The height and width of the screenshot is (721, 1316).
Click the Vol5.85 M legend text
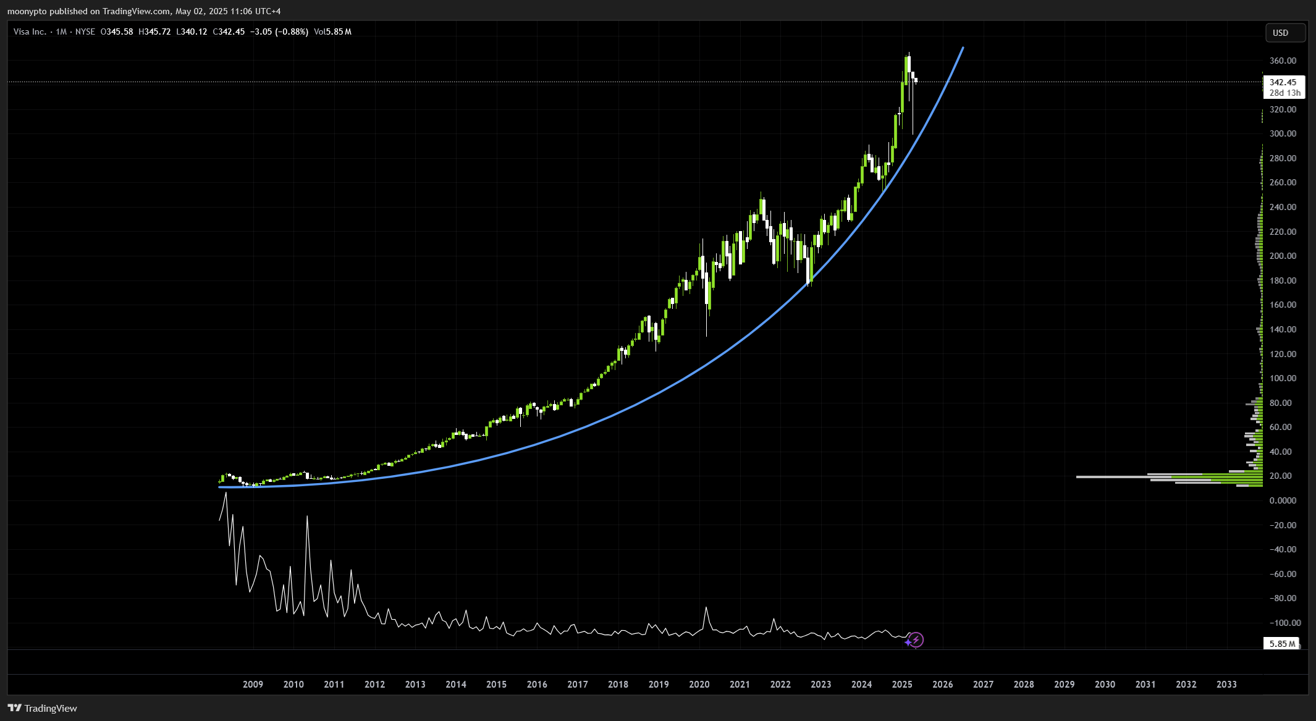click(332, 32)
